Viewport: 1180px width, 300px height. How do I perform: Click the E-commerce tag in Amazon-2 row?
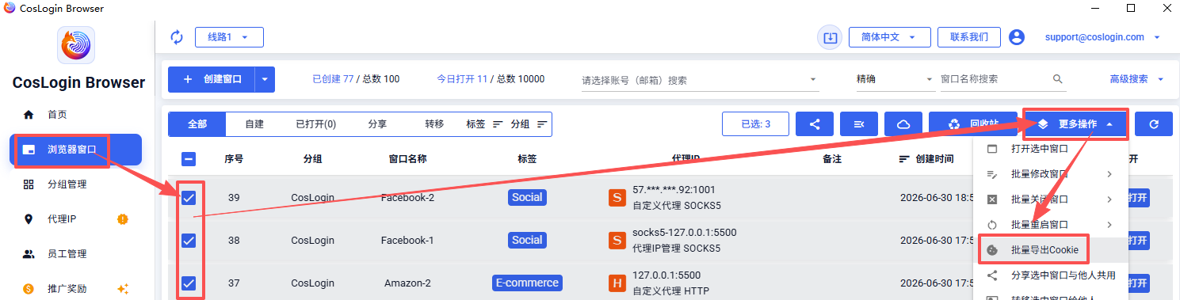click(527, 283)
